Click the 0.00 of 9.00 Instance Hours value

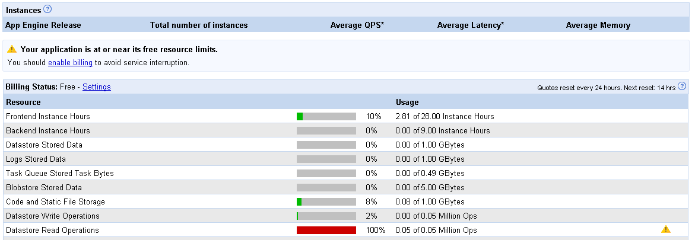pyautogui.click(x=443, y=130)
